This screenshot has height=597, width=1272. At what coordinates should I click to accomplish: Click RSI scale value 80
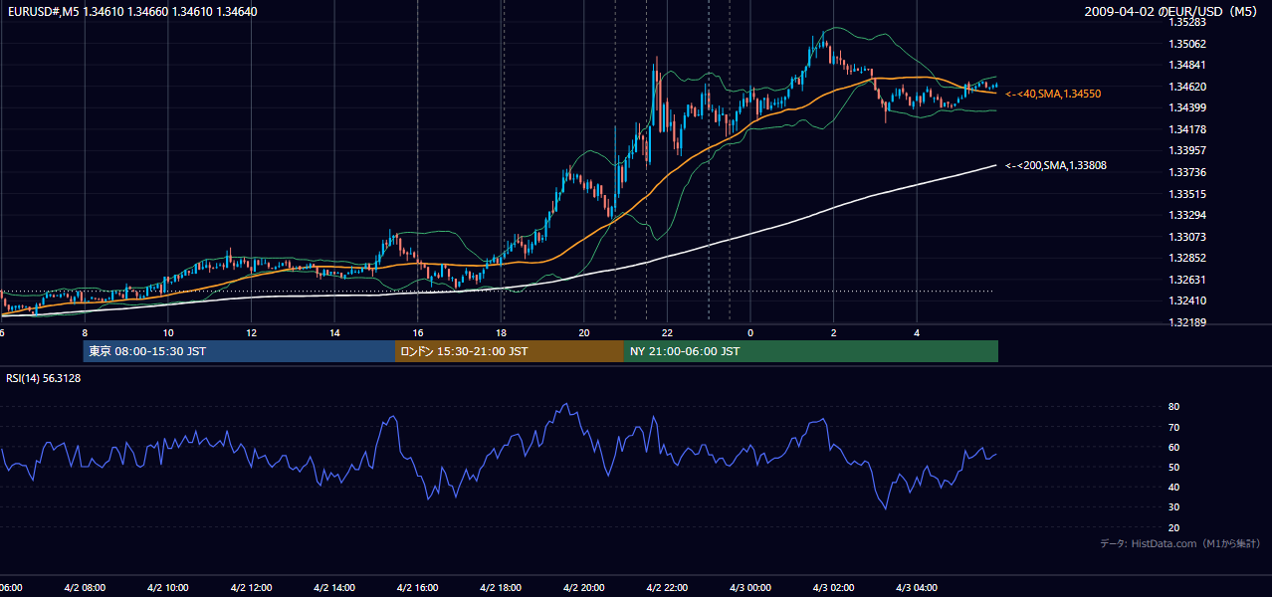point(1173,407)
